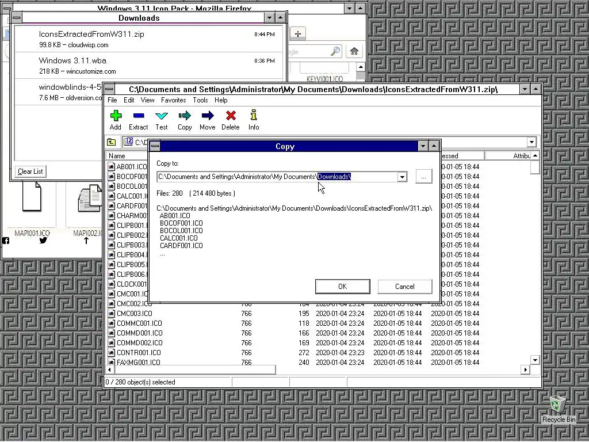589x442 pixels.
Task: Click the MAPI001.ICO thumbnail on the web page
Action: [32, 196]
